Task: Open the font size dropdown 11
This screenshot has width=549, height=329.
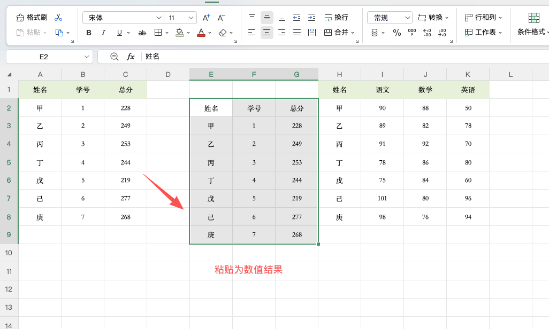Action: 180,18
